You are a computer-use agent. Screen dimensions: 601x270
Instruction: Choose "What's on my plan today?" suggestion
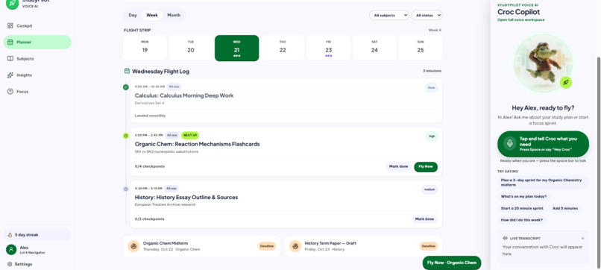[x=523, y=196]
